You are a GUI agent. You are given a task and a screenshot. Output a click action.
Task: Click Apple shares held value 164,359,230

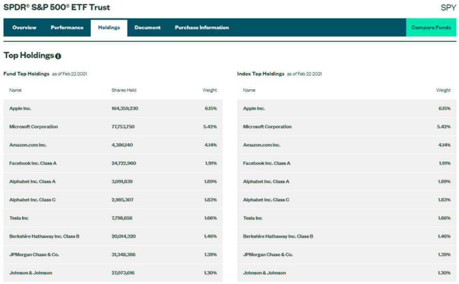(125, 108)
